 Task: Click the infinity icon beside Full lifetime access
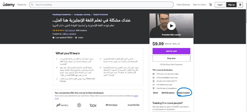click(153, 85)
